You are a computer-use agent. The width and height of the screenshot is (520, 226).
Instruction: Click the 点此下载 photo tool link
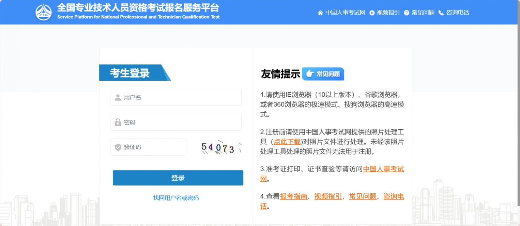coord(287,142)
